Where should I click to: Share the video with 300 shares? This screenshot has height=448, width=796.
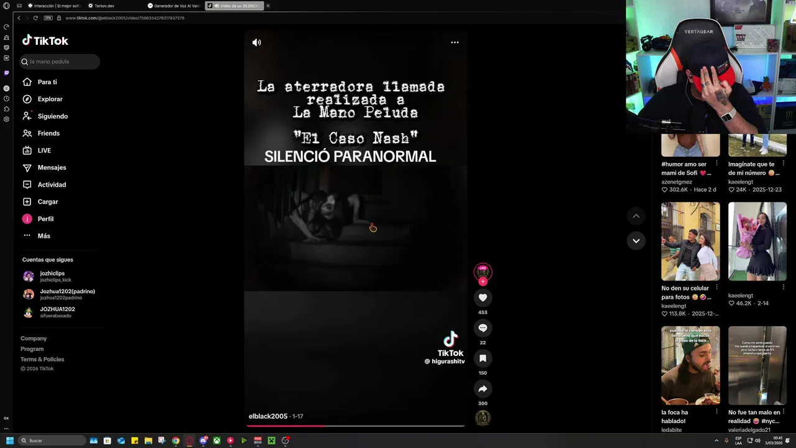pyautogui.click(x=483, y=389)
